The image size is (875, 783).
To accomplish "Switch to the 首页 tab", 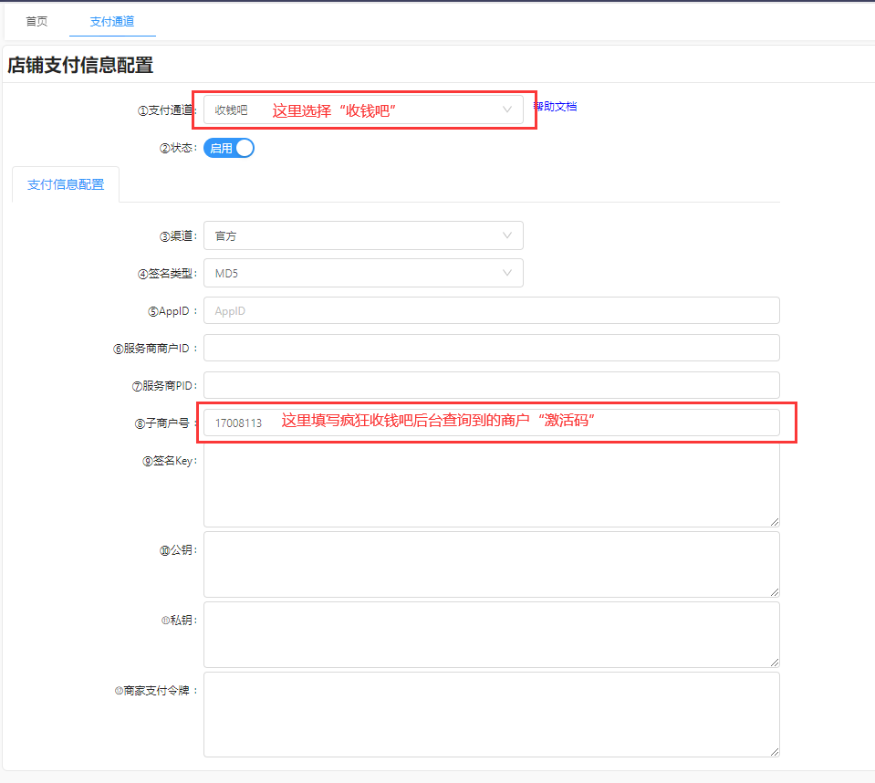I will click(x=36, y=21).
